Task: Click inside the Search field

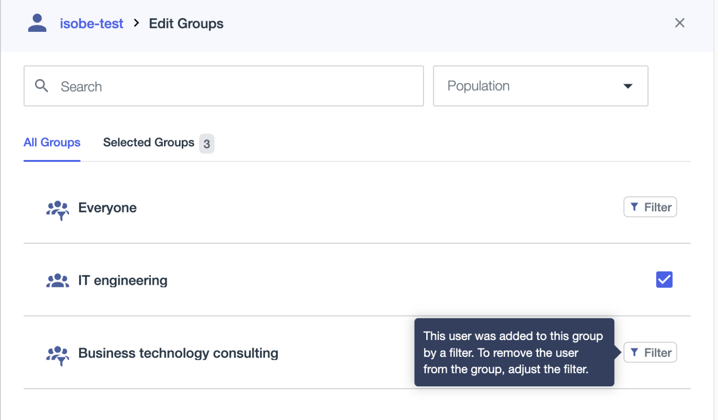Action: point(187,86)
